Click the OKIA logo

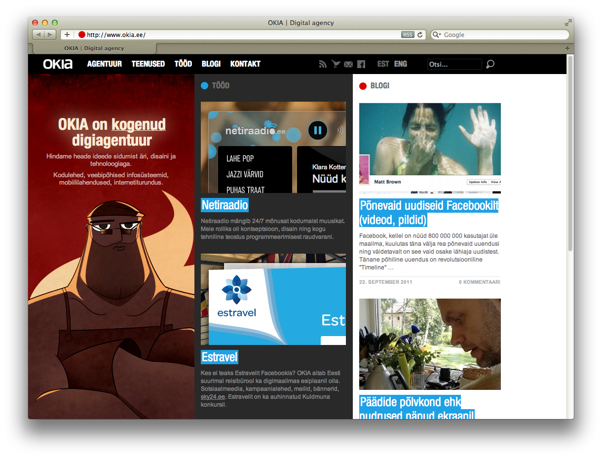[58, 64]
